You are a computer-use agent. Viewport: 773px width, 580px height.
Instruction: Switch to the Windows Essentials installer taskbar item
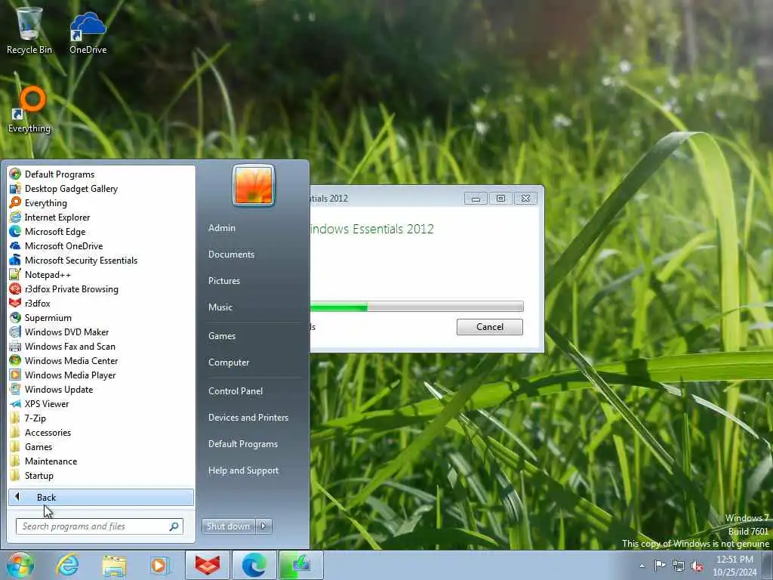point(300,565)
